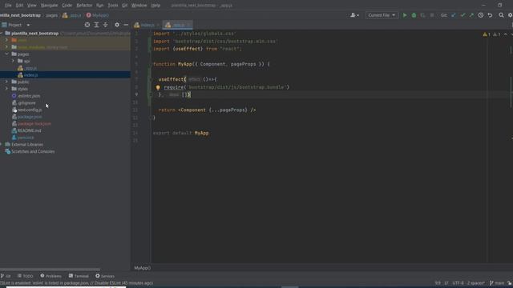Click the warning indicator at editor top right
The image size is (513, 288).
click(x=487, y=34)
